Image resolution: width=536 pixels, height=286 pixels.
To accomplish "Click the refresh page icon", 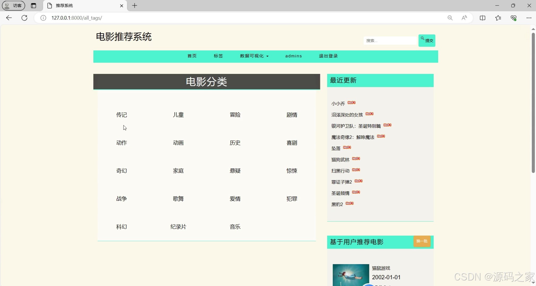I will click(24, 18).
